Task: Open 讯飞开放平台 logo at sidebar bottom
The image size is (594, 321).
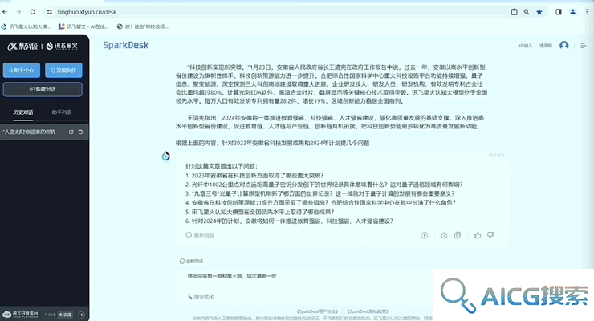Action: [20, 315]
